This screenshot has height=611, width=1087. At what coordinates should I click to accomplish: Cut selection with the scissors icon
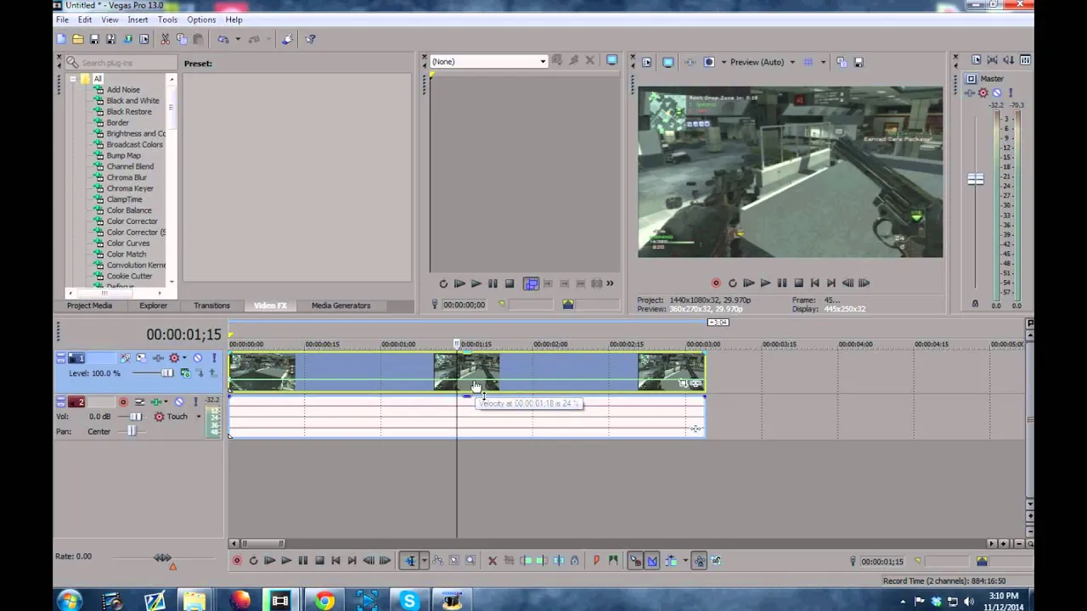(x=166, y=39)
